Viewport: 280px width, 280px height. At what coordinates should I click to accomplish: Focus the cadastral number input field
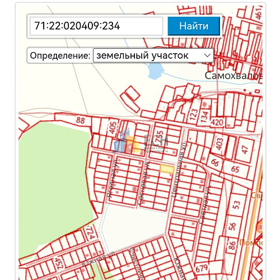click(x=96, y=26)
